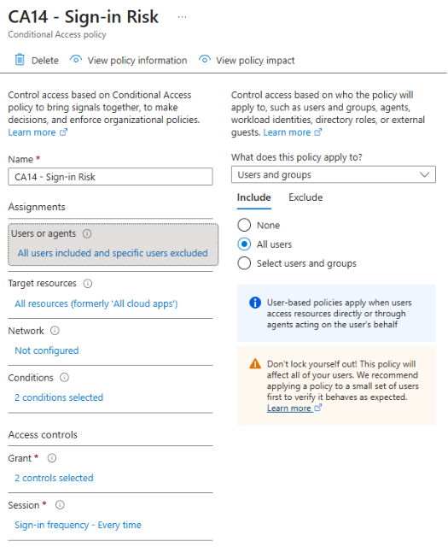Click the info icon beside Network
Image resolution: width=448 pixels, height=559 pixels.
55,331
